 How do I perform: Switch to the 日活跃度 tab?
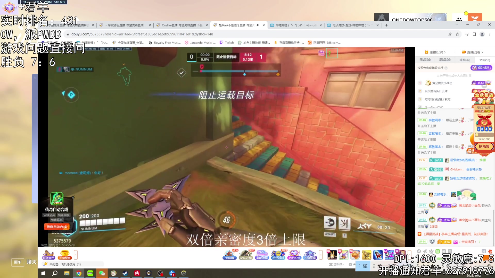coord(425,60)
